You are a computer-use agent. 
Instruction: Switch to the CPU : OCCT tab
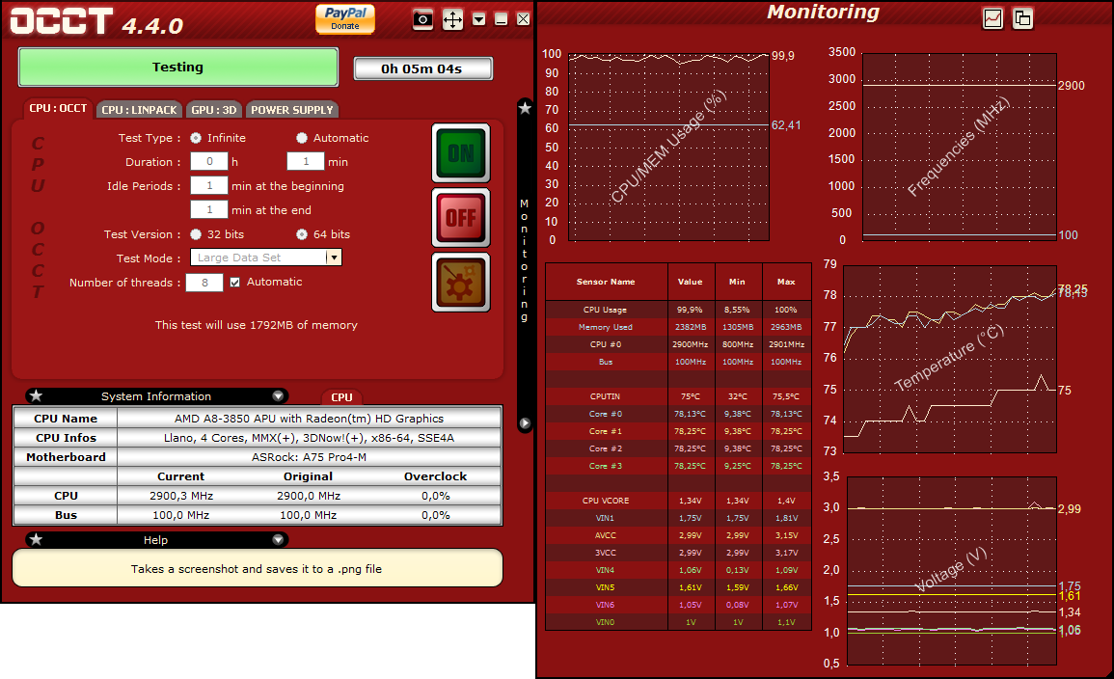point(58,109)
